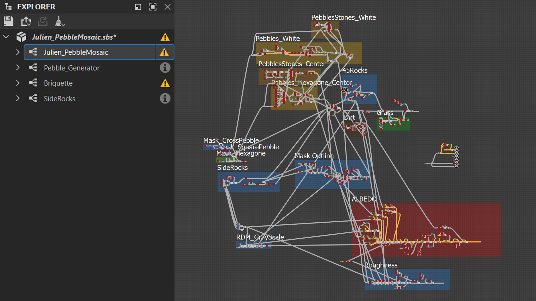The width and height of the screenshot is (536, 301).
Task: Click an output node stack at far right of graph
Action: click(x=457, y=157)
